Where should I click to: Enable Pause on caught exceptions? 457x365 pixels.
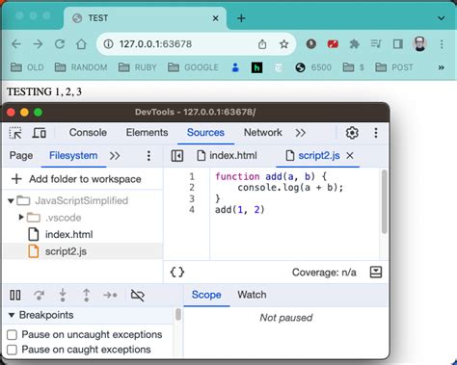click(x=12, y=350)
